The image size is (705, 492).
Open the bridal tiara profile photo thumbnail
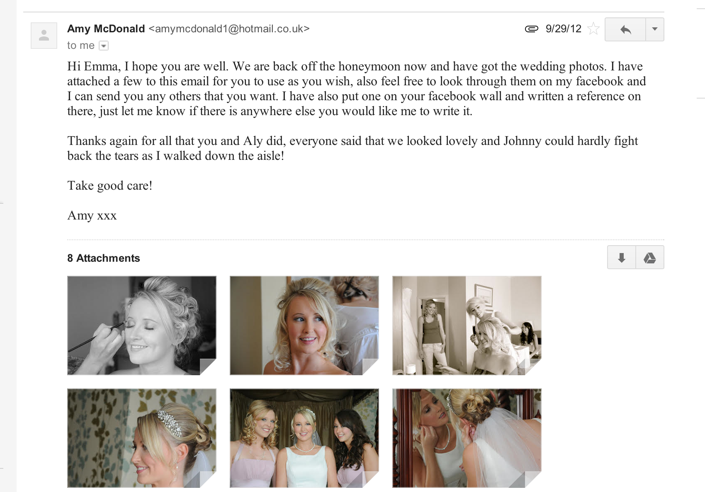[142, 438]
